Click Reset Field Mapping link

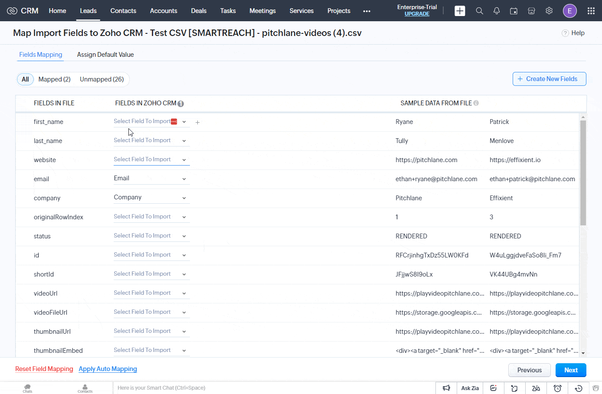(x=44, y=369)
